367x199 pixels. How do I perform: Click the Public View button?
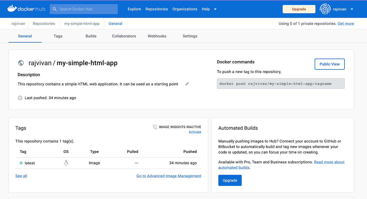(330, 64)
